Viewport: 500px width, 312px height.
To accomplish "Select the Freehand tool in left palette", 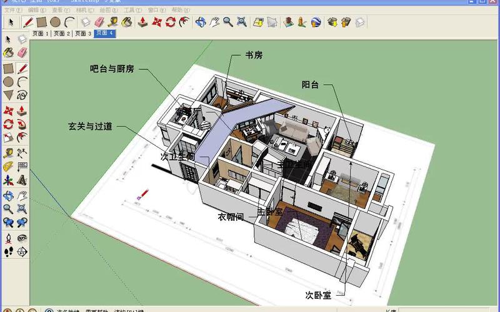I will pos(22,95).
